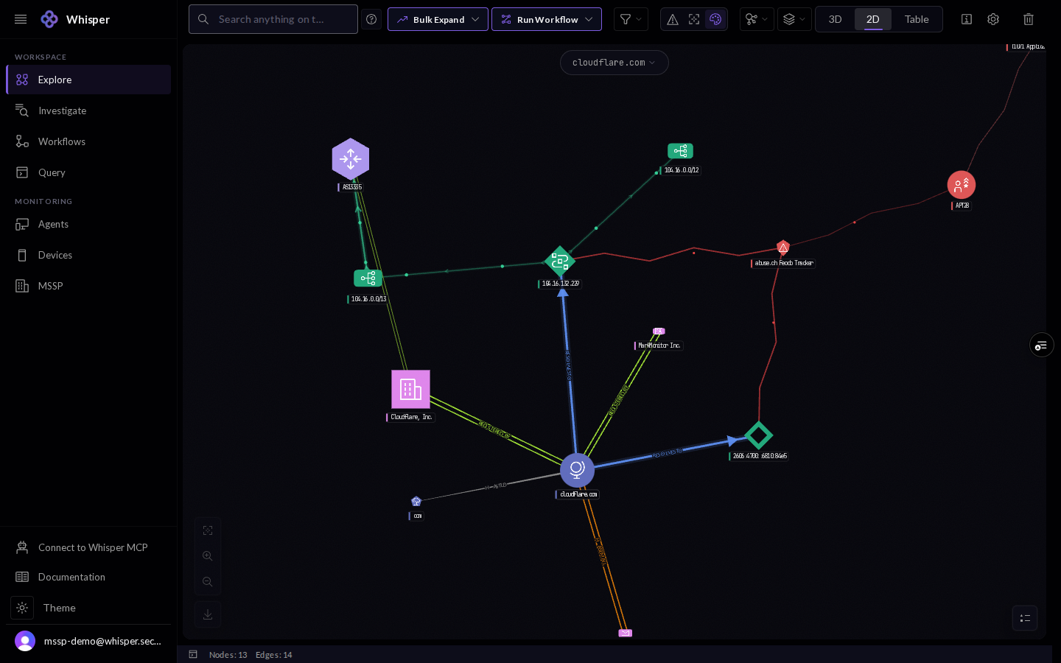The image size is (1061, 663).
Task: Toggle the warning triangle threat view
Action: point(673,19)
